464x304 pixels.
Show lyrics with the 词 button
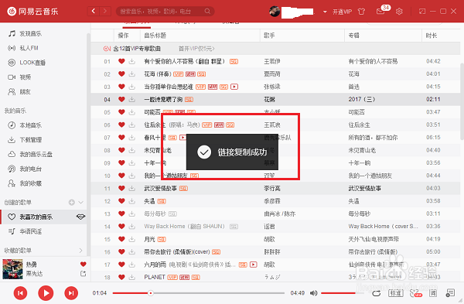point(433,293)
